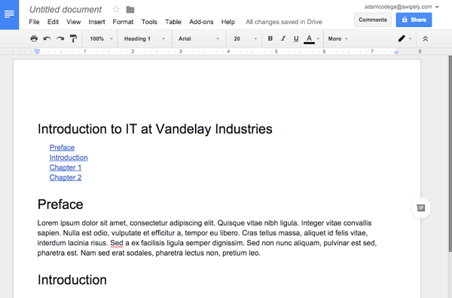Open the Arial font dropdown
This screenshot has width=452, height=298.
pyautogui.click(x=199, y=38)
